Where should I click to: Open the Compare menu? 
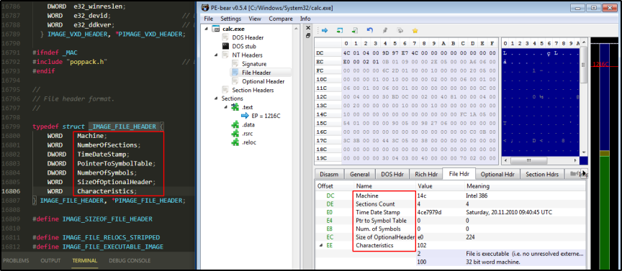click(x=281, y=19)
